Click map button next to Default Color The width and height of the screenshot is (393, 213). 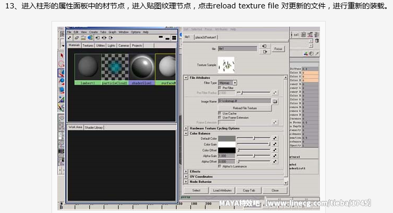coord(275,138)
